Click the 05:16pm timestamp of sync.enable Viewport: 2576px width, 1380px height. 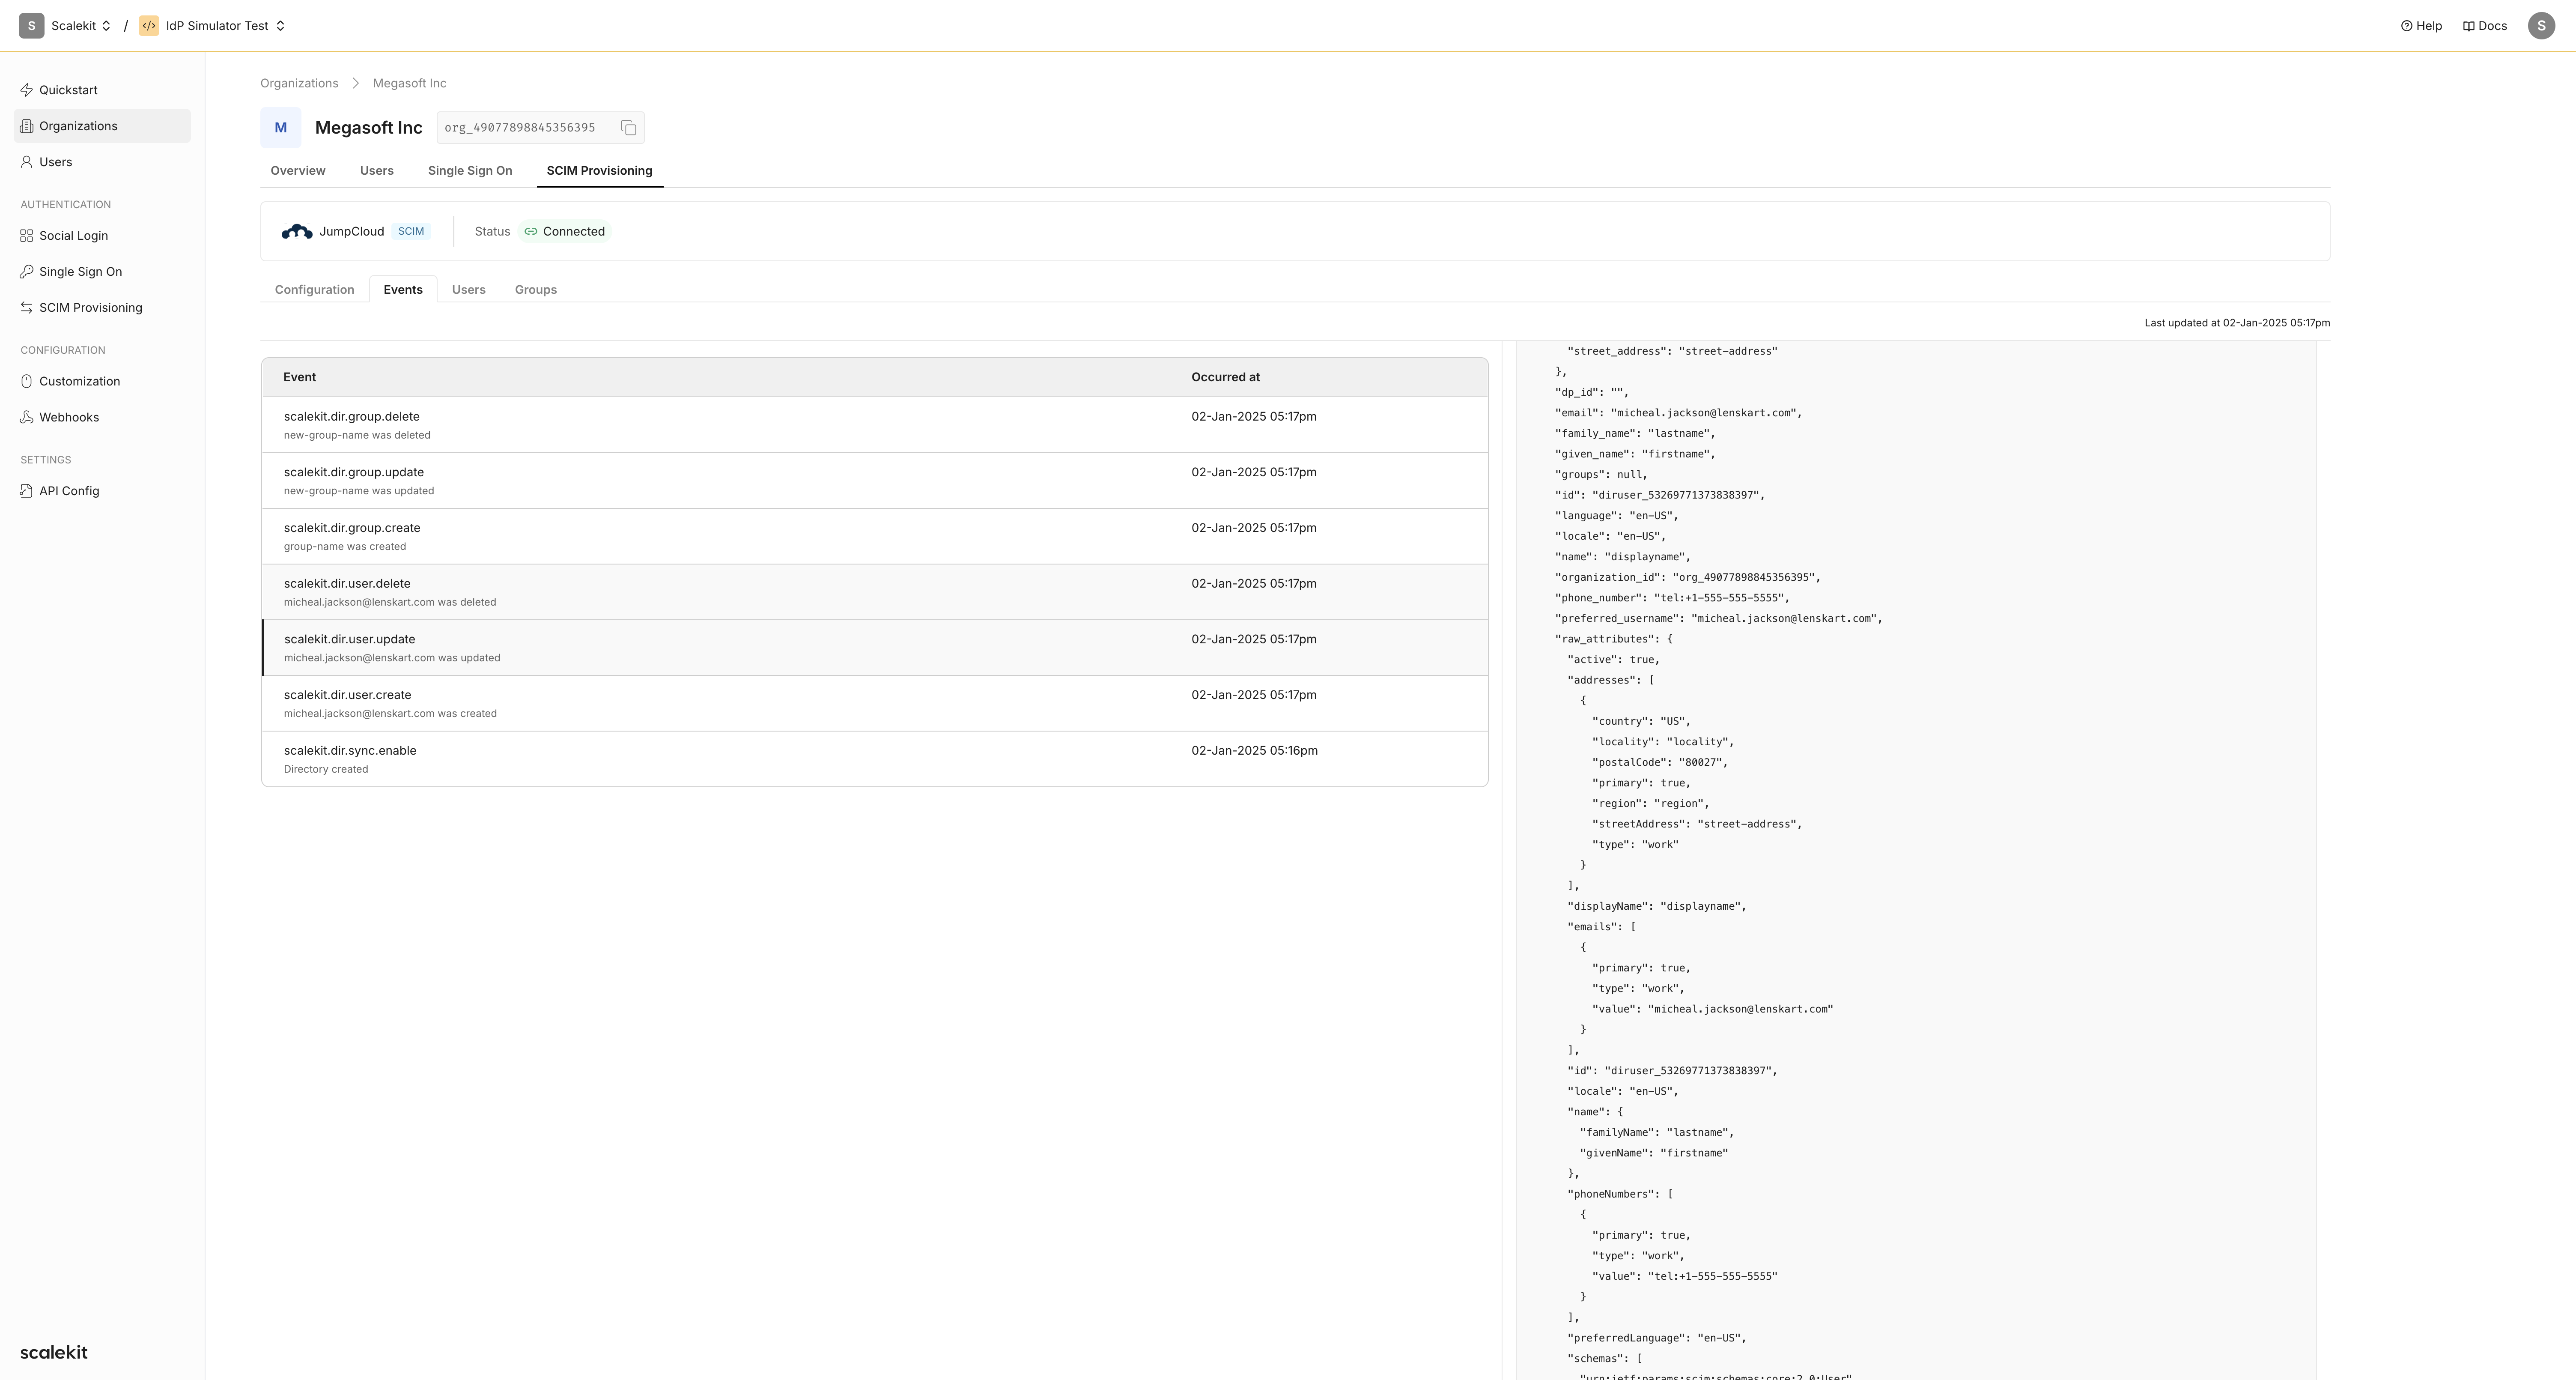(x=1254, y=751)
